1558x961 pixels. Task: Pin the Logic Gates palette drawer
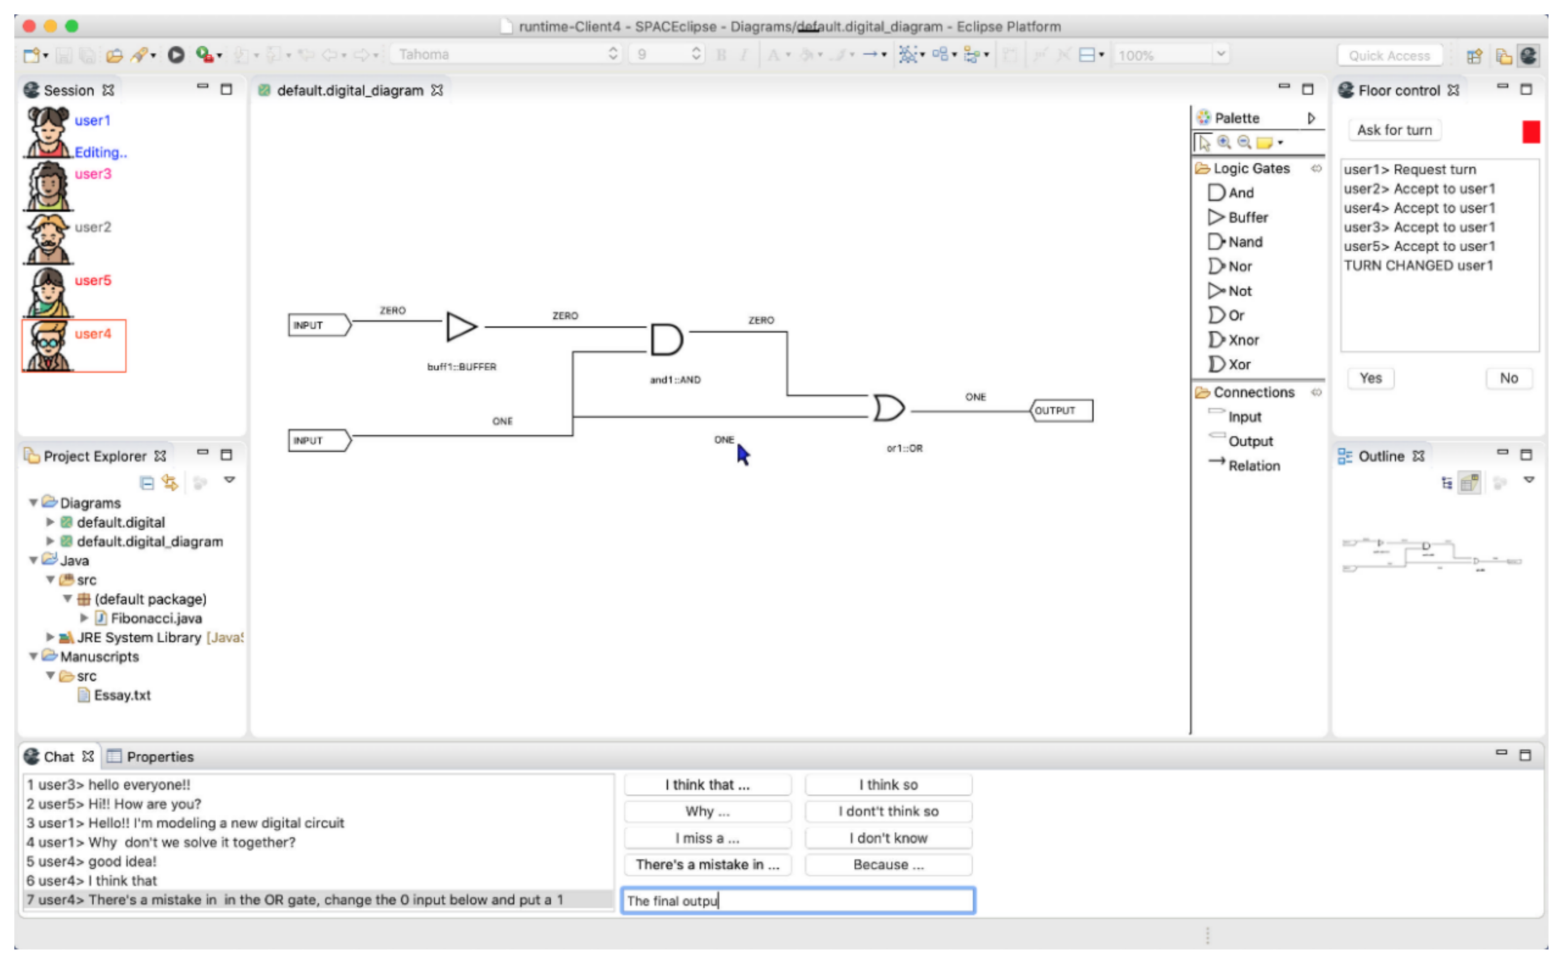1316,169
